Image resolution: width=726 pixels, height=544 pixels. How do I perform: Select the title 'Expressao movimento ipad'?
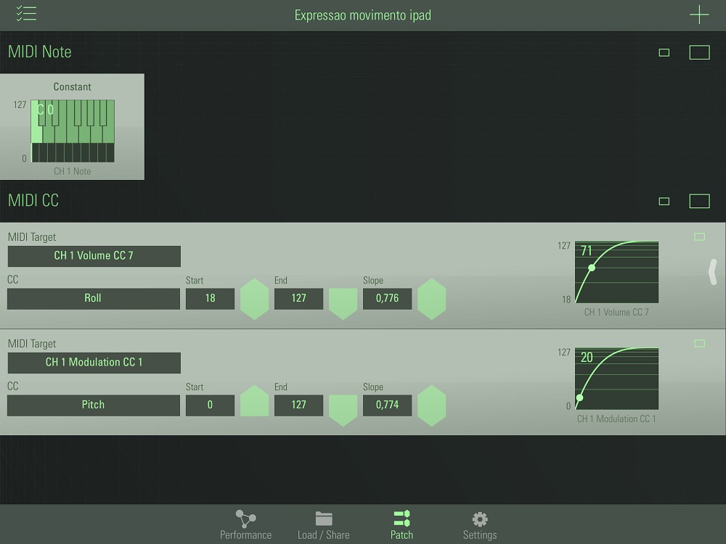(x=362, y=15)
